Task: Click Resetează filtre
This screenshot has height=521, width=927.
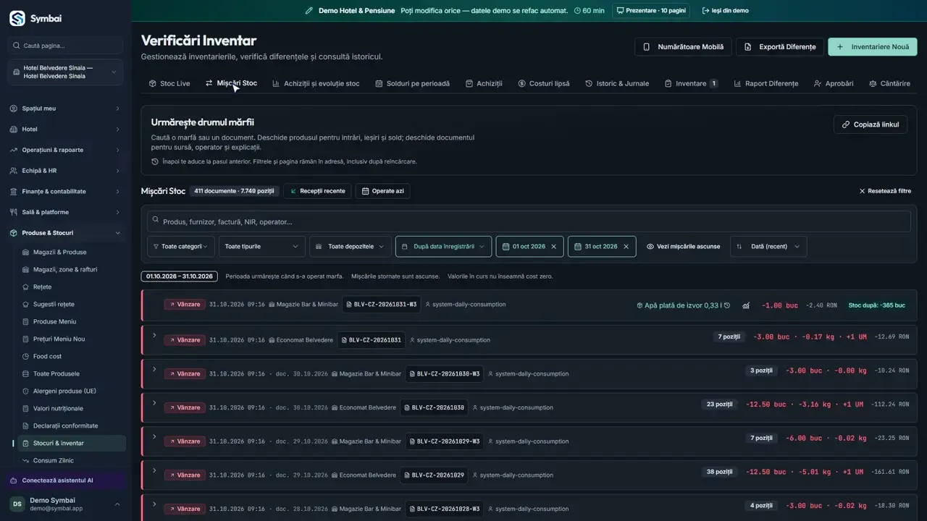Action: pyautogui.click(x=885, y=191)
